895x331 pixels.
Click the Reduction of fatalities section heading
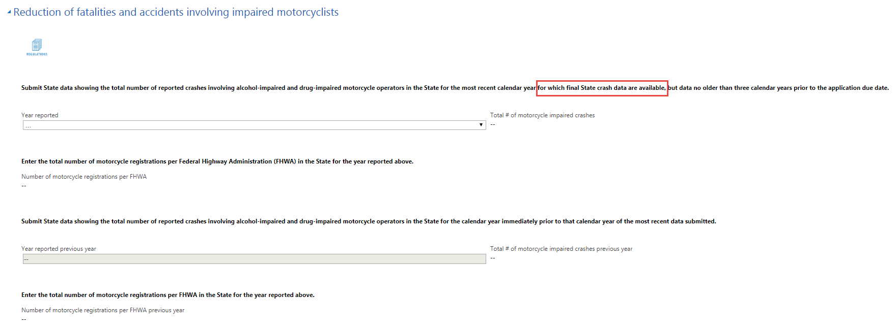(x=176, y=12)
